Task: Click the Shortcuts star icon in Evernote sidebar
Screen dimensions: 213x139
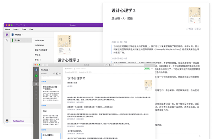Action: click(36, 81)
